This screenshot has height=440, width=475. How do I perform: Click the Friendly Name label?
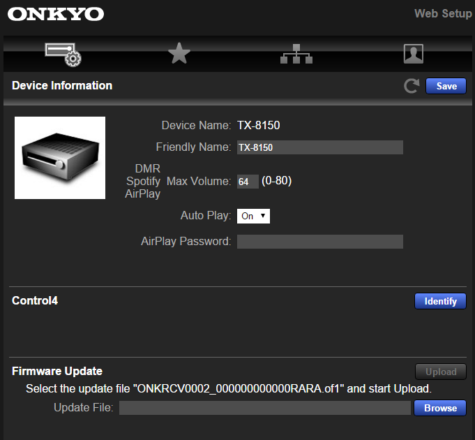[193, 147]
